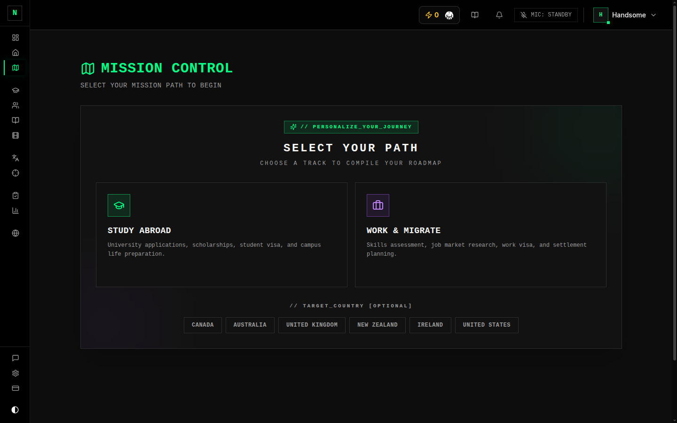This screenshot has width=677, height=423.
Task: Click the green H profile avatar
Action: (x=601, y=15)
